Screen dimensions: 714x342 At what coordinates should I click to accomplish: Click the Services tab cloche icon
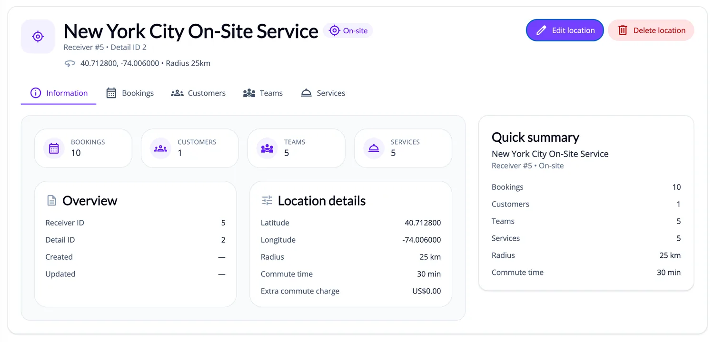click(306, 93)
